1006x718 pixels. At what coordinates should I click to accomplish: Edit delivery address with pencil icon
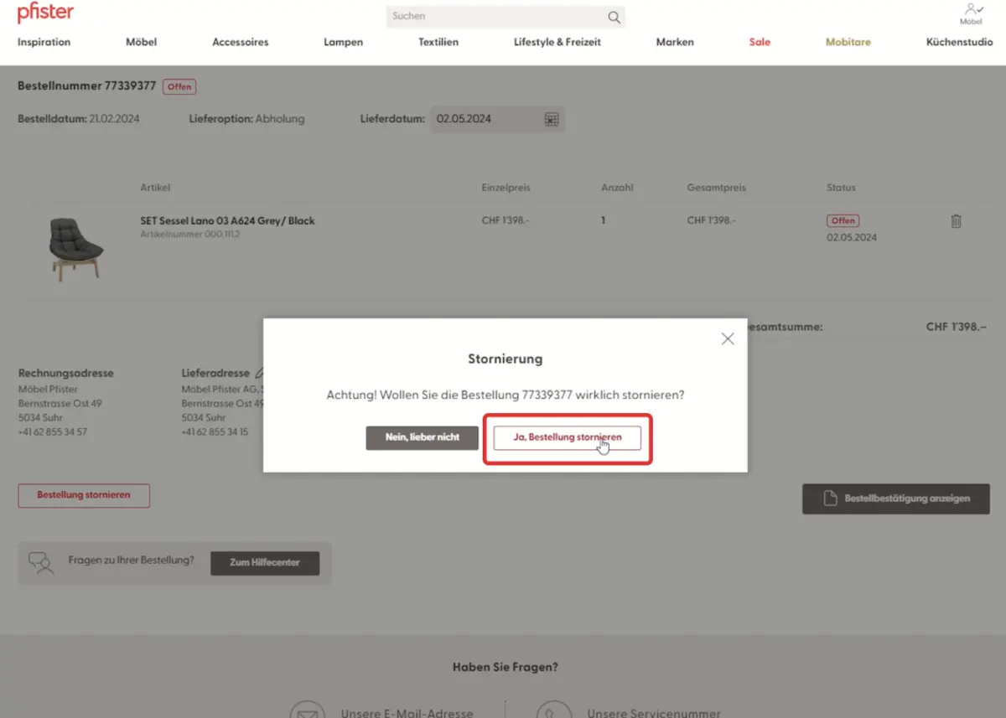coord(260,373)
